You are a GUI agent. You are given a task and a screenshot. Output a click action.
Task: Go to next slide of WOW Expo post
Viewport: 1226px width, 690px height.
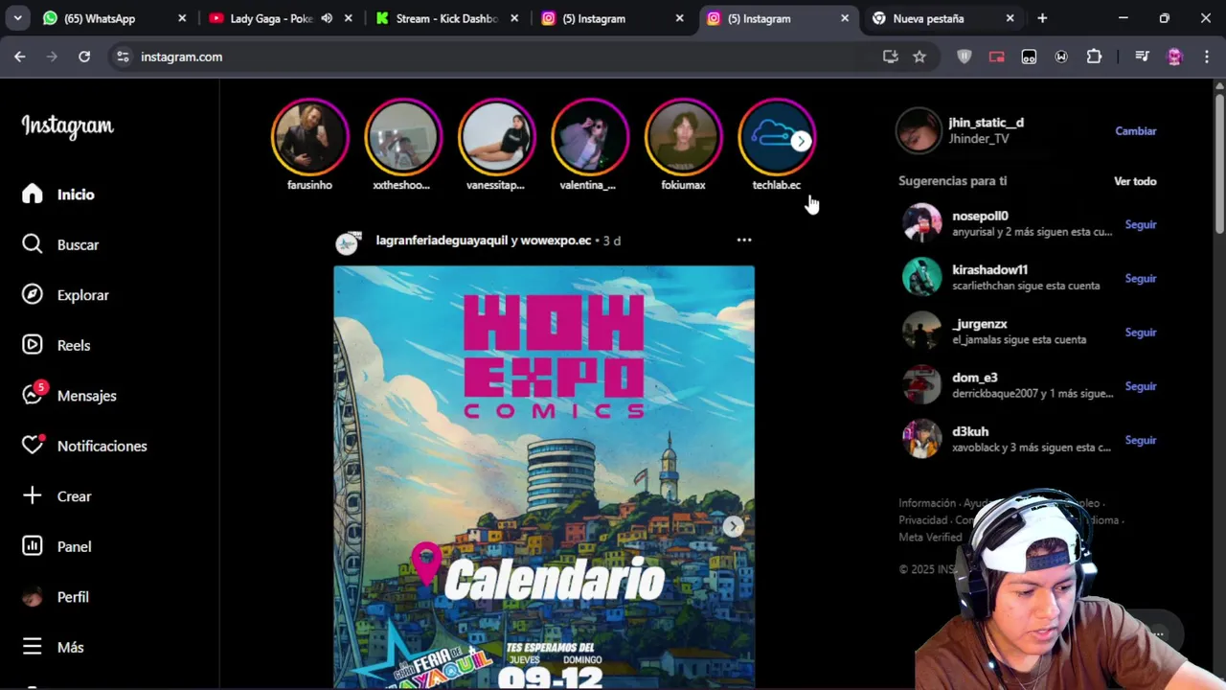(733, 526)
